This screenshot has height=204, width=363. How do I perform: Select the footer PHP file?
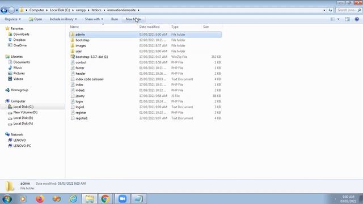click(145, 68)
